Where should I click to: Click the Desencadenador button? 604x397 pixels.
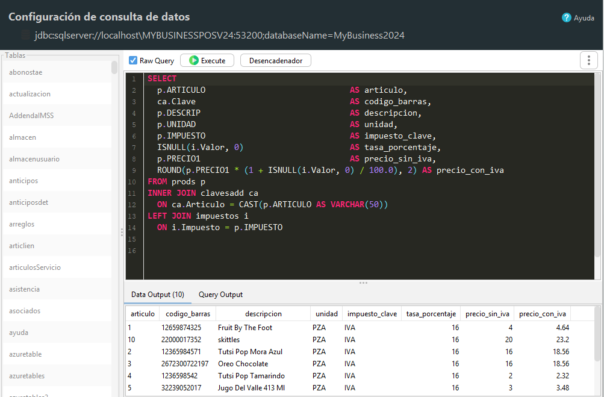pyautogui.click(x=276, y=60)
